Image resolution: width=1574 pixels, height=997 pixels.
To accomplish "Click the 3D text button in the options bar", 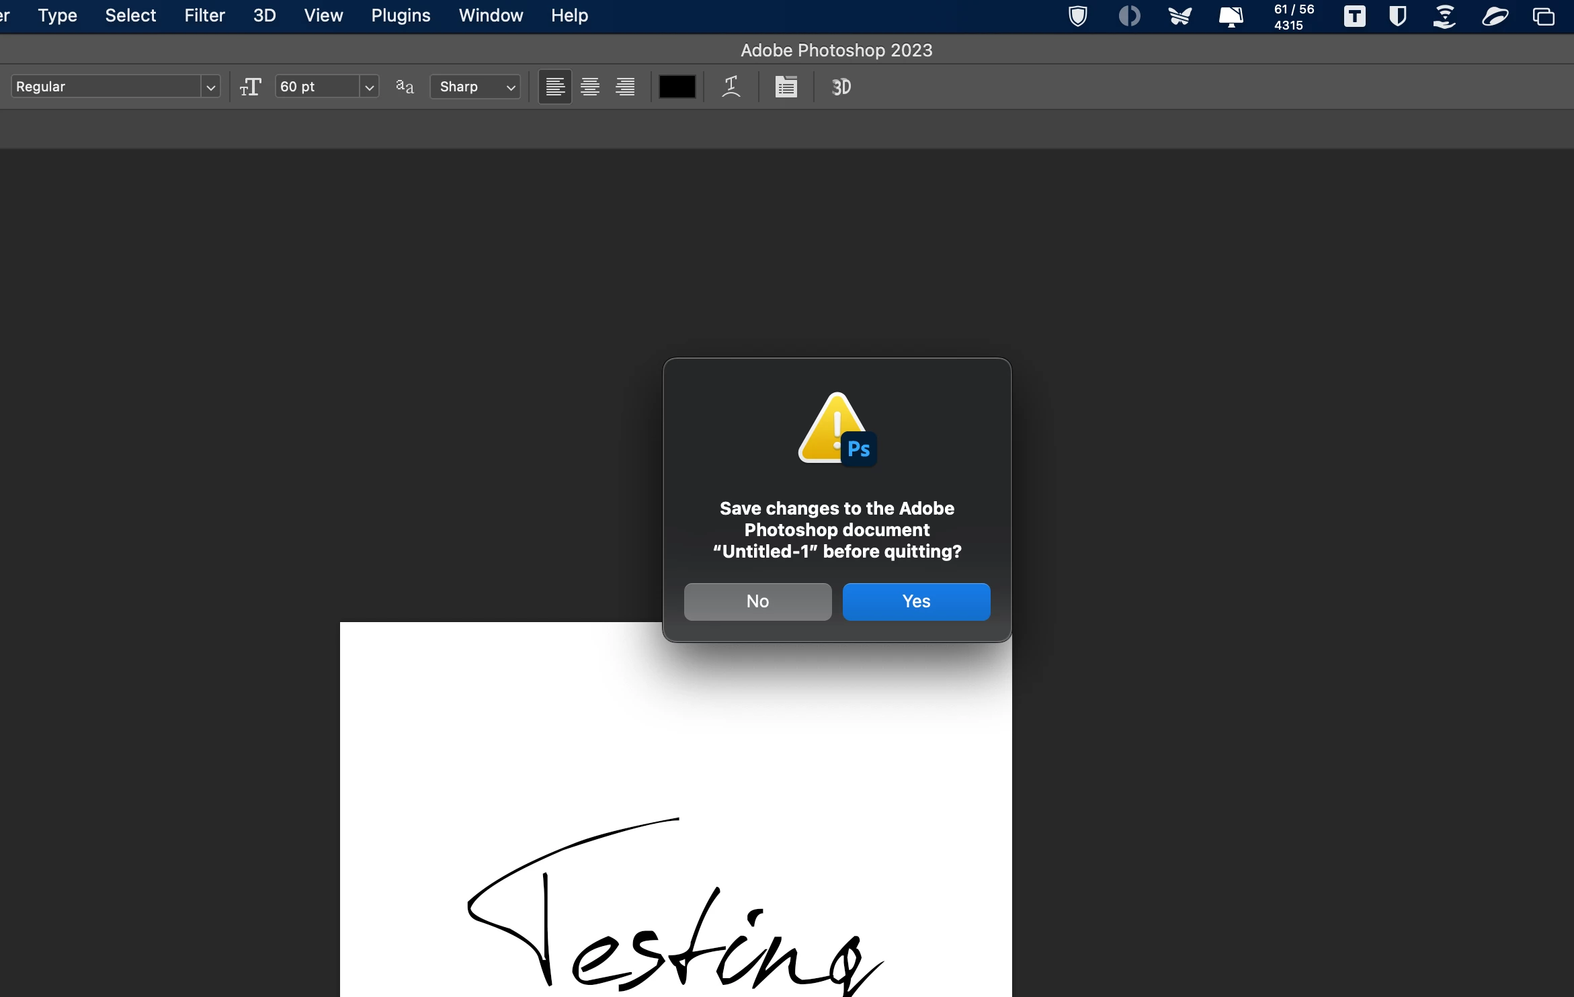I will coord(841,87).
